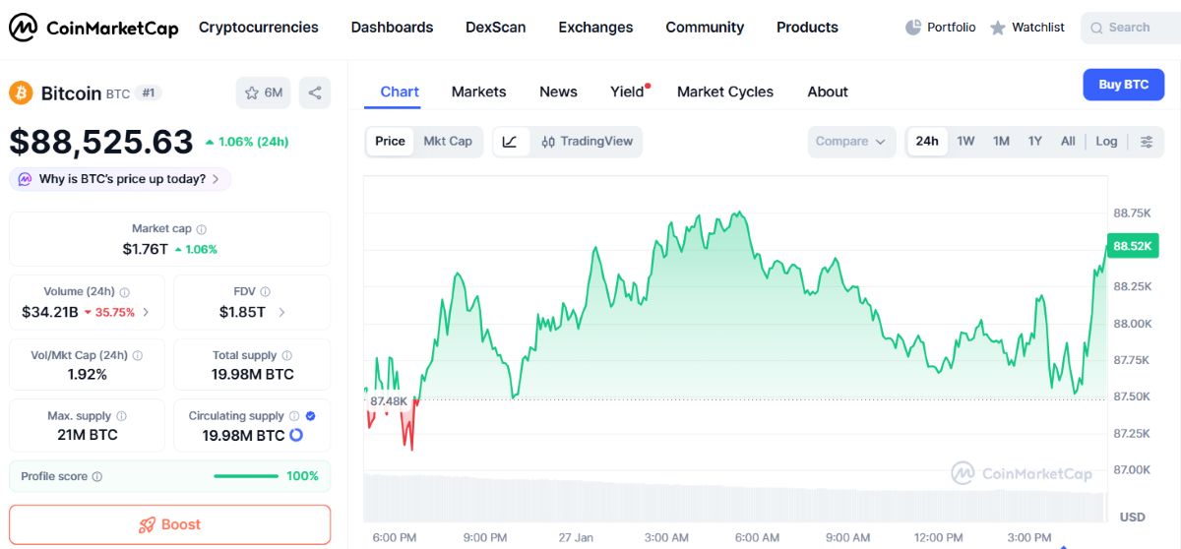Switch to the Markets tab

(478, 91)
